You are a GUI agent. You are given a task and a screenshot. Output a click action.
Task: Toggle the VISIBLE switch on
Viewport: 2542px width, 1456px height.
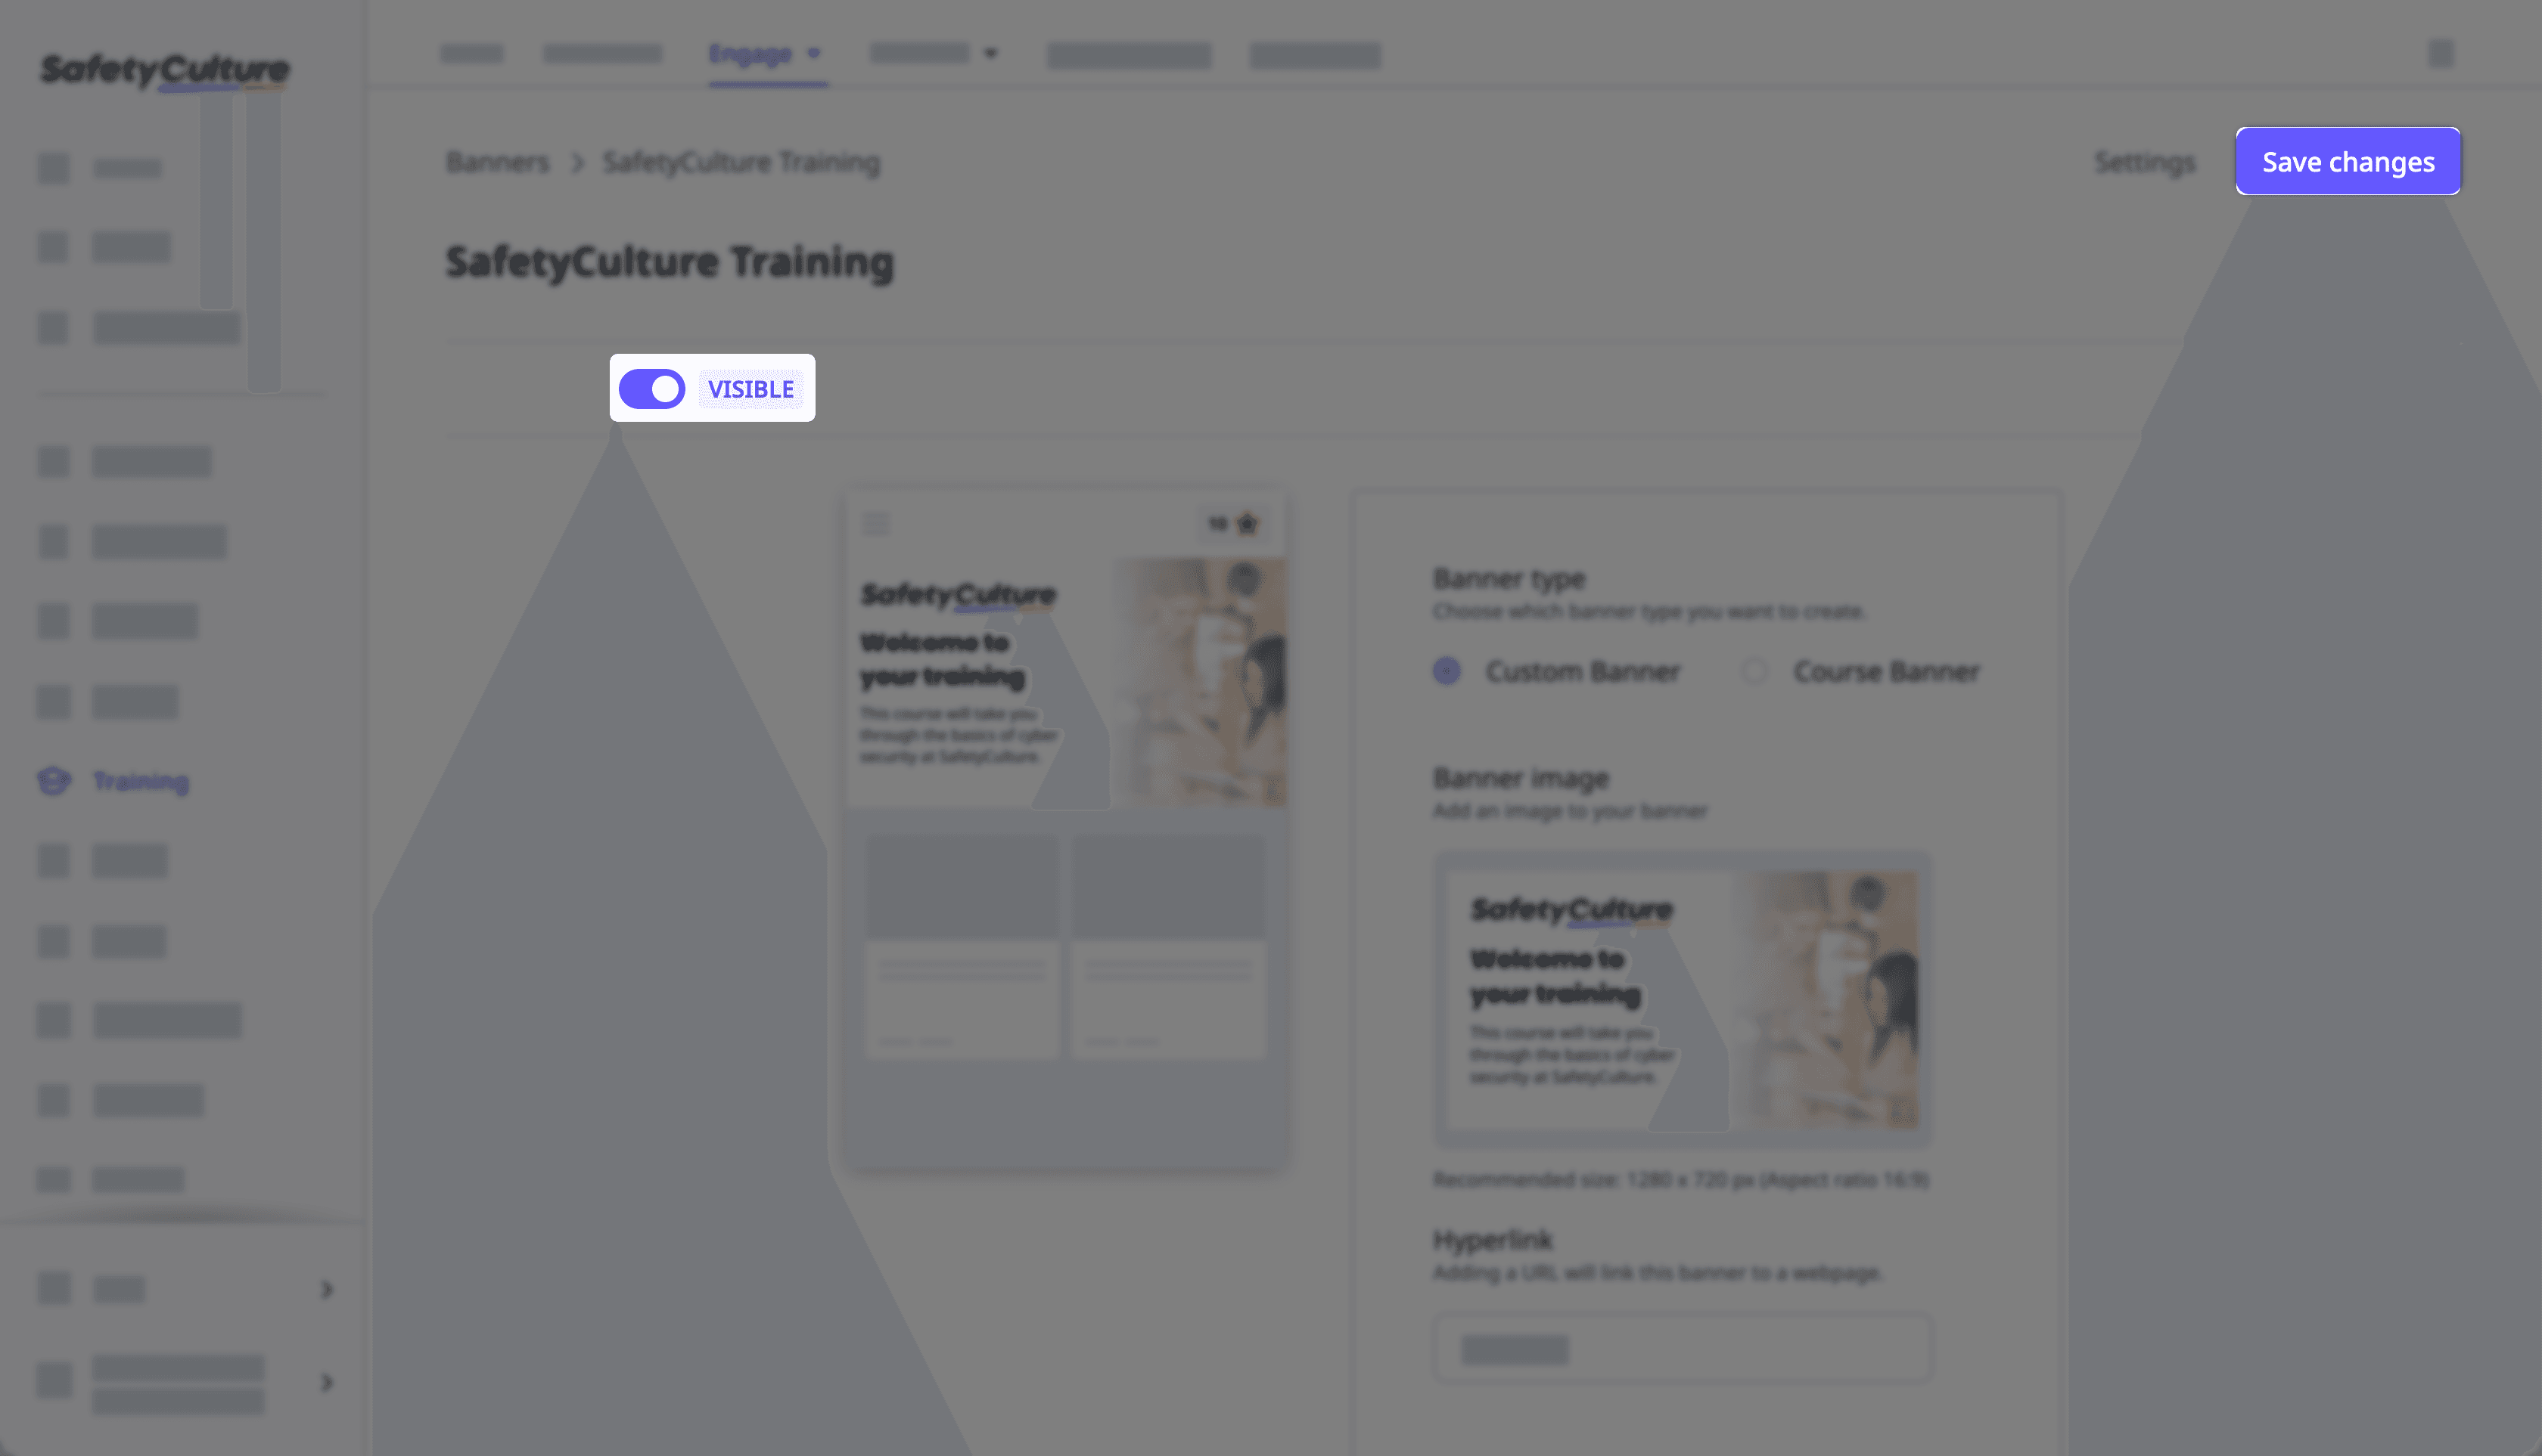(654, 387)
